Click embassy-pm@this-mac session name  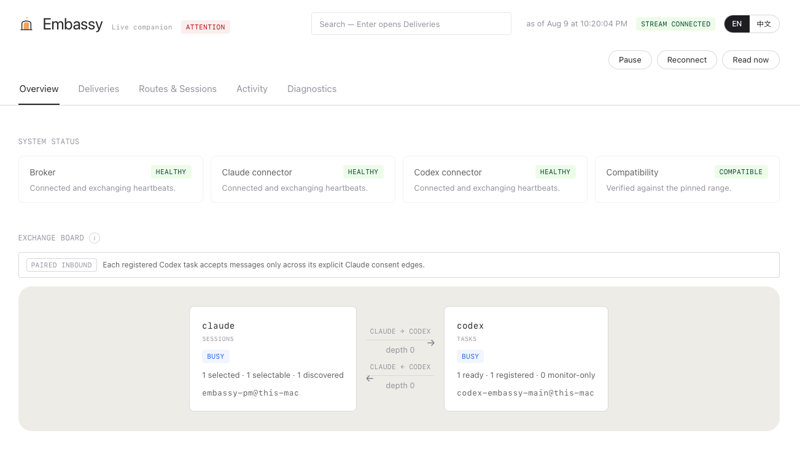tap(250, 393)
